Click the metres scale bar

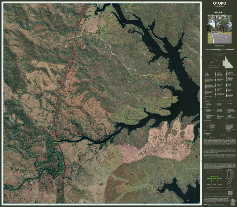(220, 49)
